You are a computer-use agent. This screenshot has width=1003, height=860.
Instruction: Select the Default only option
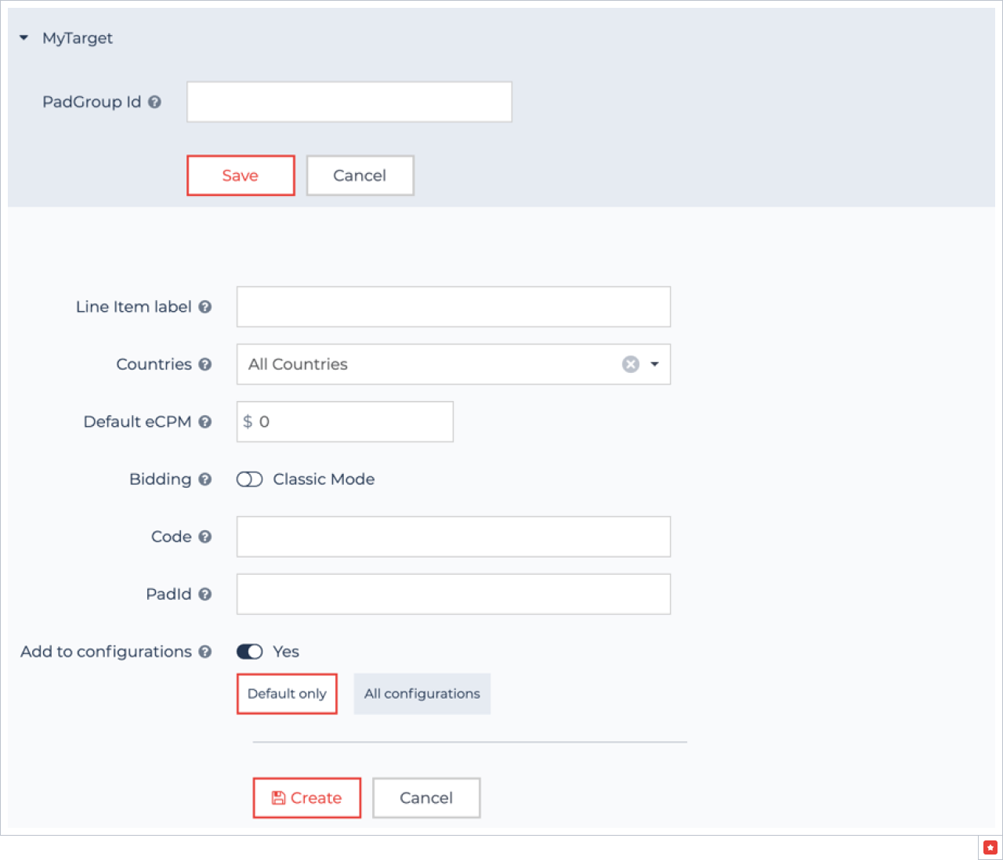[x=287, y=694]
